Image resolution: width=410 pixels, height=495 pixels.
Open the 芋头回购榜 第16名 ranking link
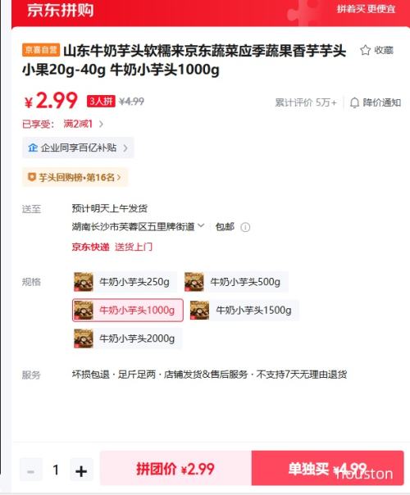75,177
